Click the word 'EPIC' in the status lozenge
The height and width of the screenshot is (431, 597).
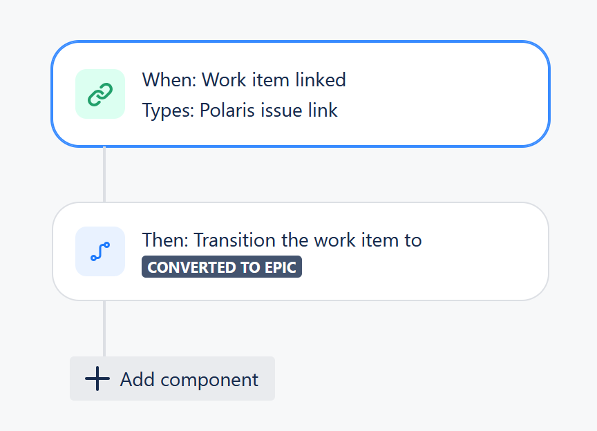[x=281, y=267]
